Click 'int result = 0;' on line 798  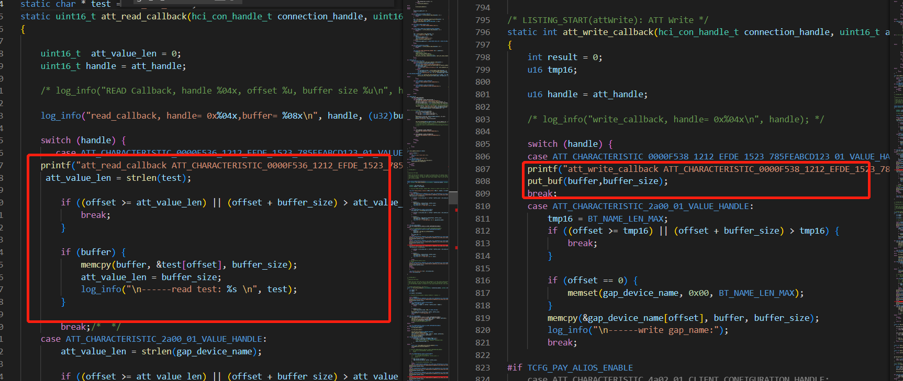tap(565, 57)
